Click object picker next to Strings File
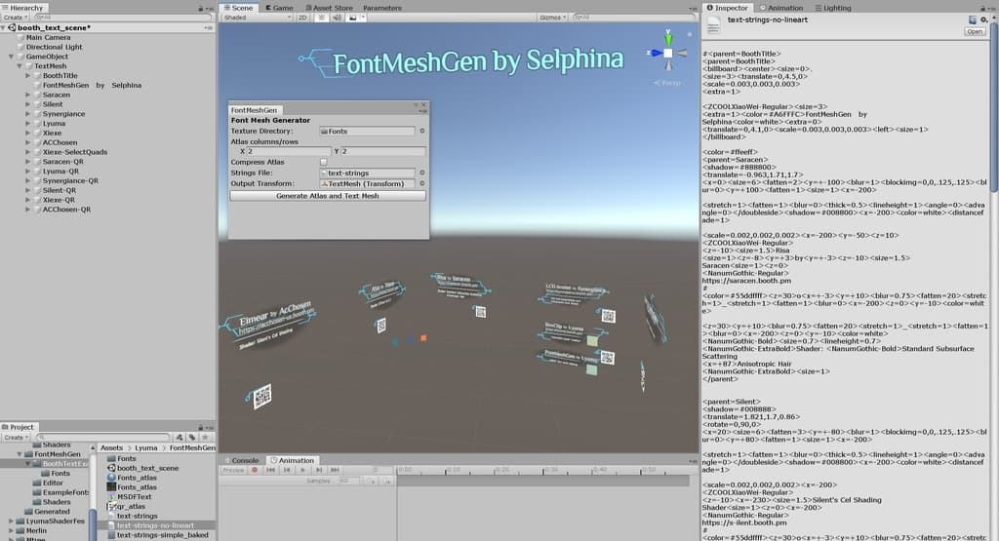 pos(422,173)
